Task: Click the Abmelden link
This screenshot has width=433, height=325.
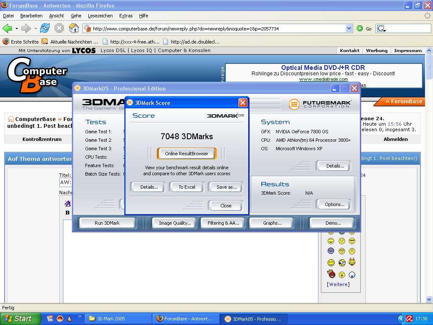Action: pyautogui.click(x=395, y=139)
